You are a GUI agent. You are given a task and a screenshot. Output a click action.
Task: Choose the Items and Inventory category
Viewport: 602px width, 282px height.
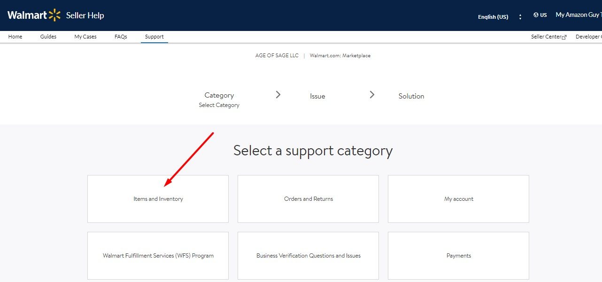click(x=158, y=199)
